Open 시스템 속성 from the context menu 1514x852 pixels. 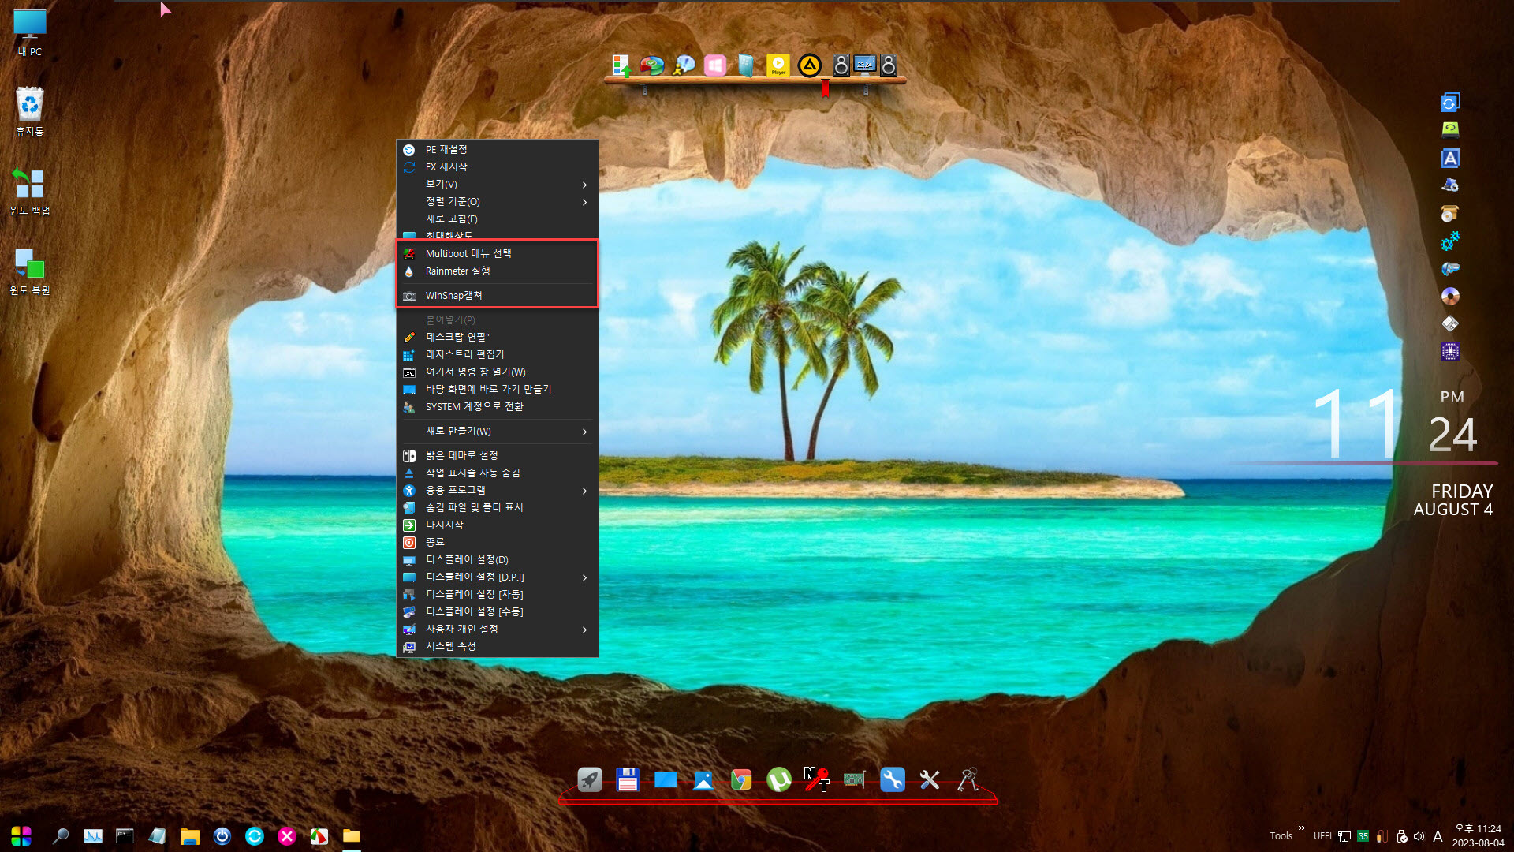[x=497, y=647]
